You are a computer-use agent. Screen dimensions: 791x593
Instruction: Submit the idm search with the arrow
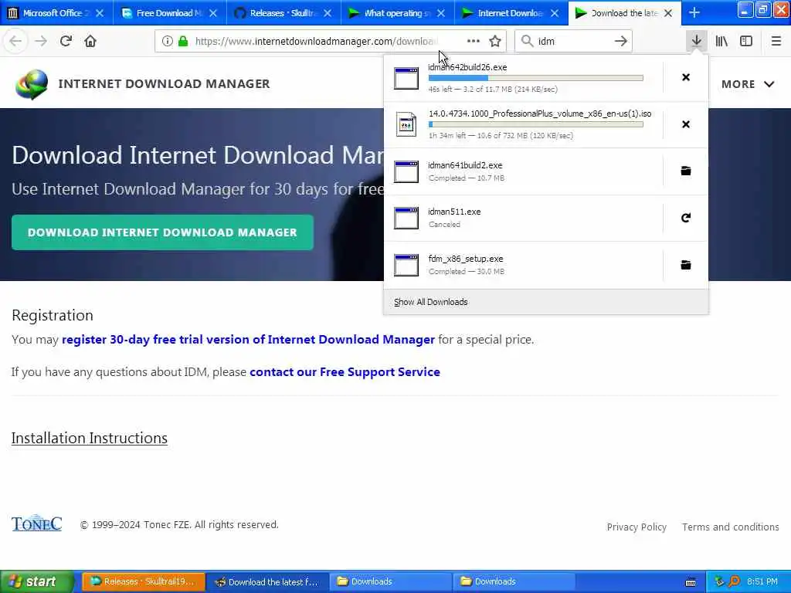[x=620, y=42]
